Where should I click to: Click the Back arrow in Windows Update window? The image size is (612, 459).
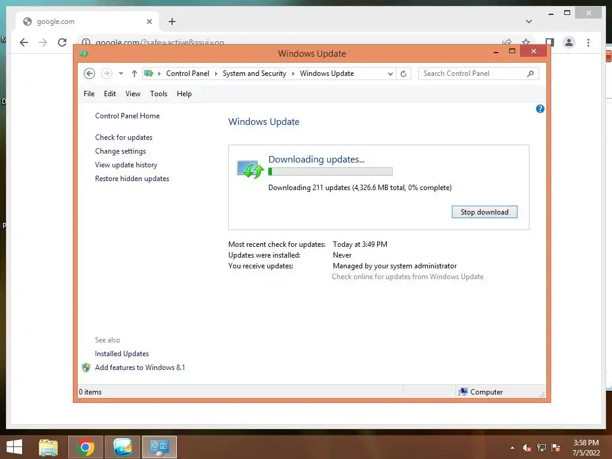(90, 74)
